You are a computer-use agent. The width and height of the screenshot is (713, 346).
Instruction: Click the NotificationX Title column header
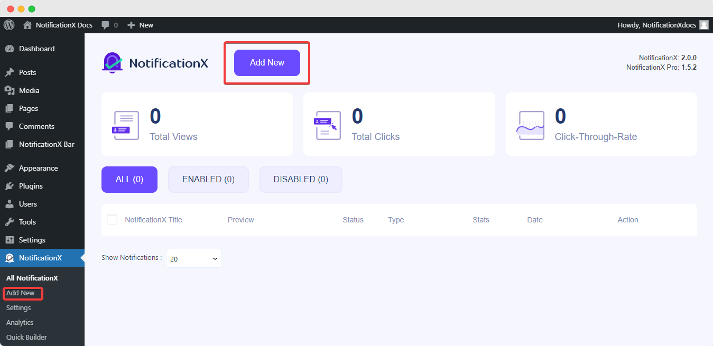pos(153,220)
